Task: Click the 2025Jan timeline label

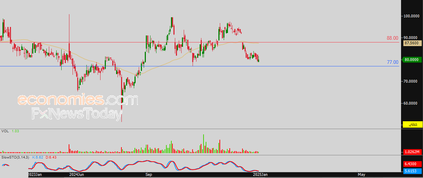Action: (259, 175)
